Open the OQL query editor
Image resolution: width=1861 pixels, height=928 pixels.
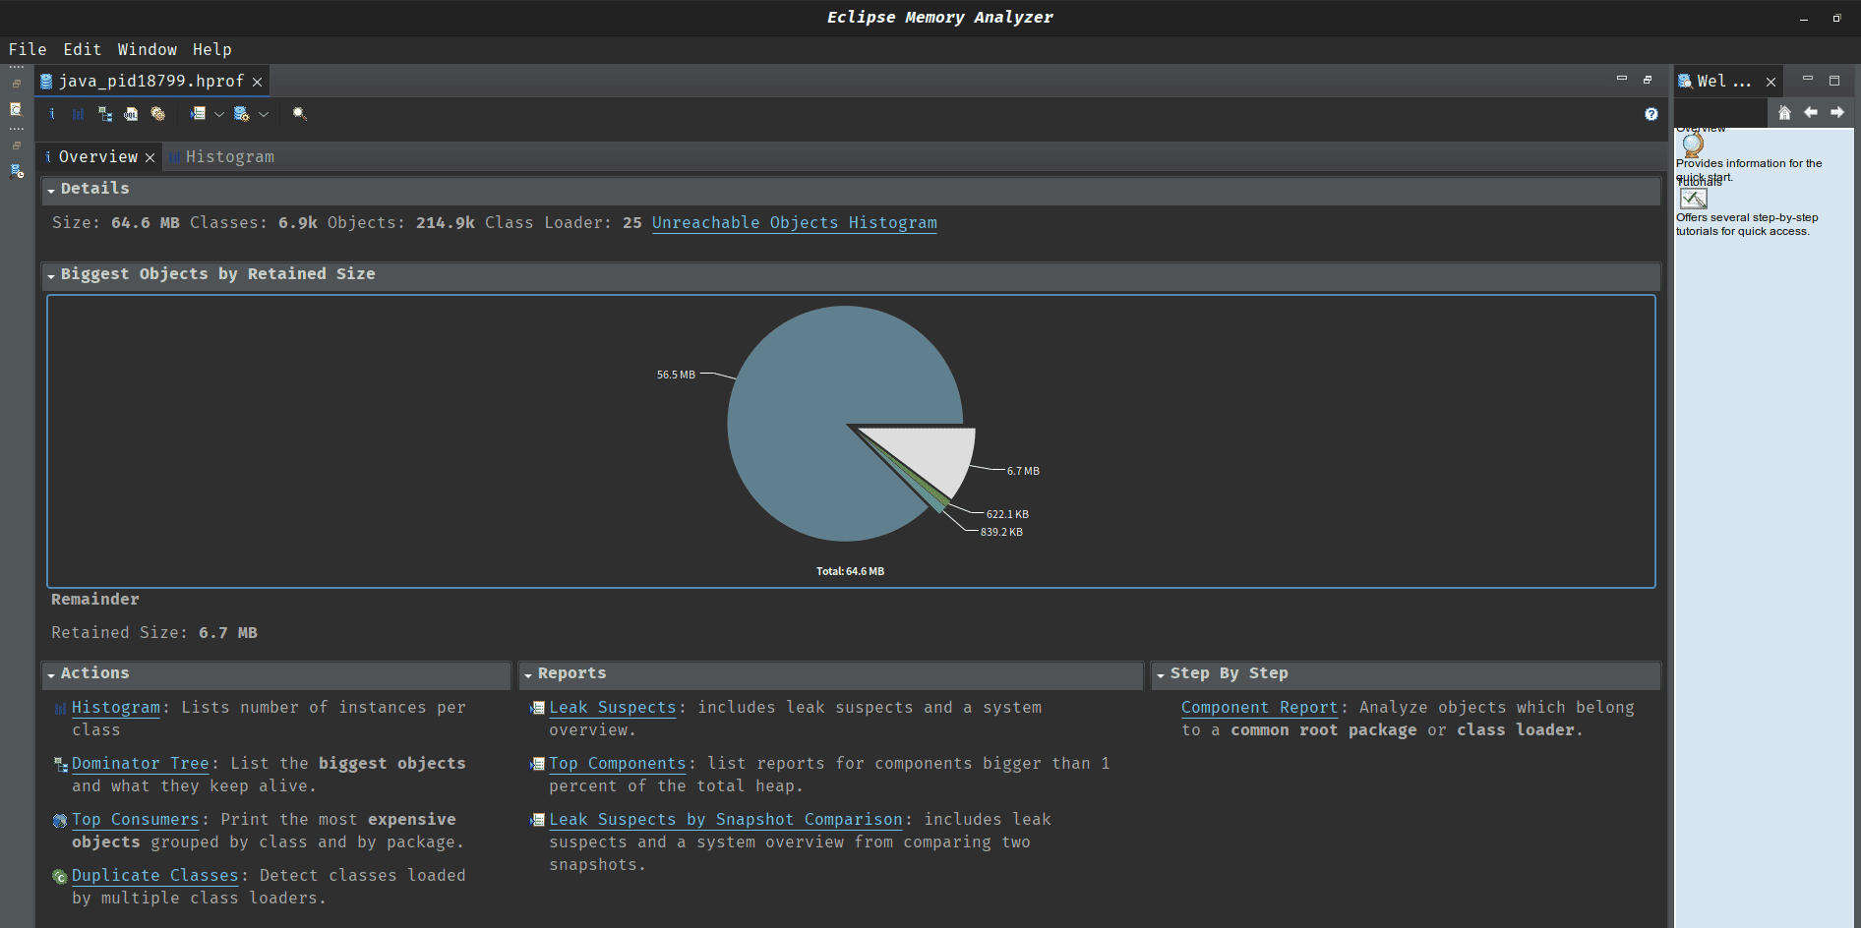click(x=131, y=114)
